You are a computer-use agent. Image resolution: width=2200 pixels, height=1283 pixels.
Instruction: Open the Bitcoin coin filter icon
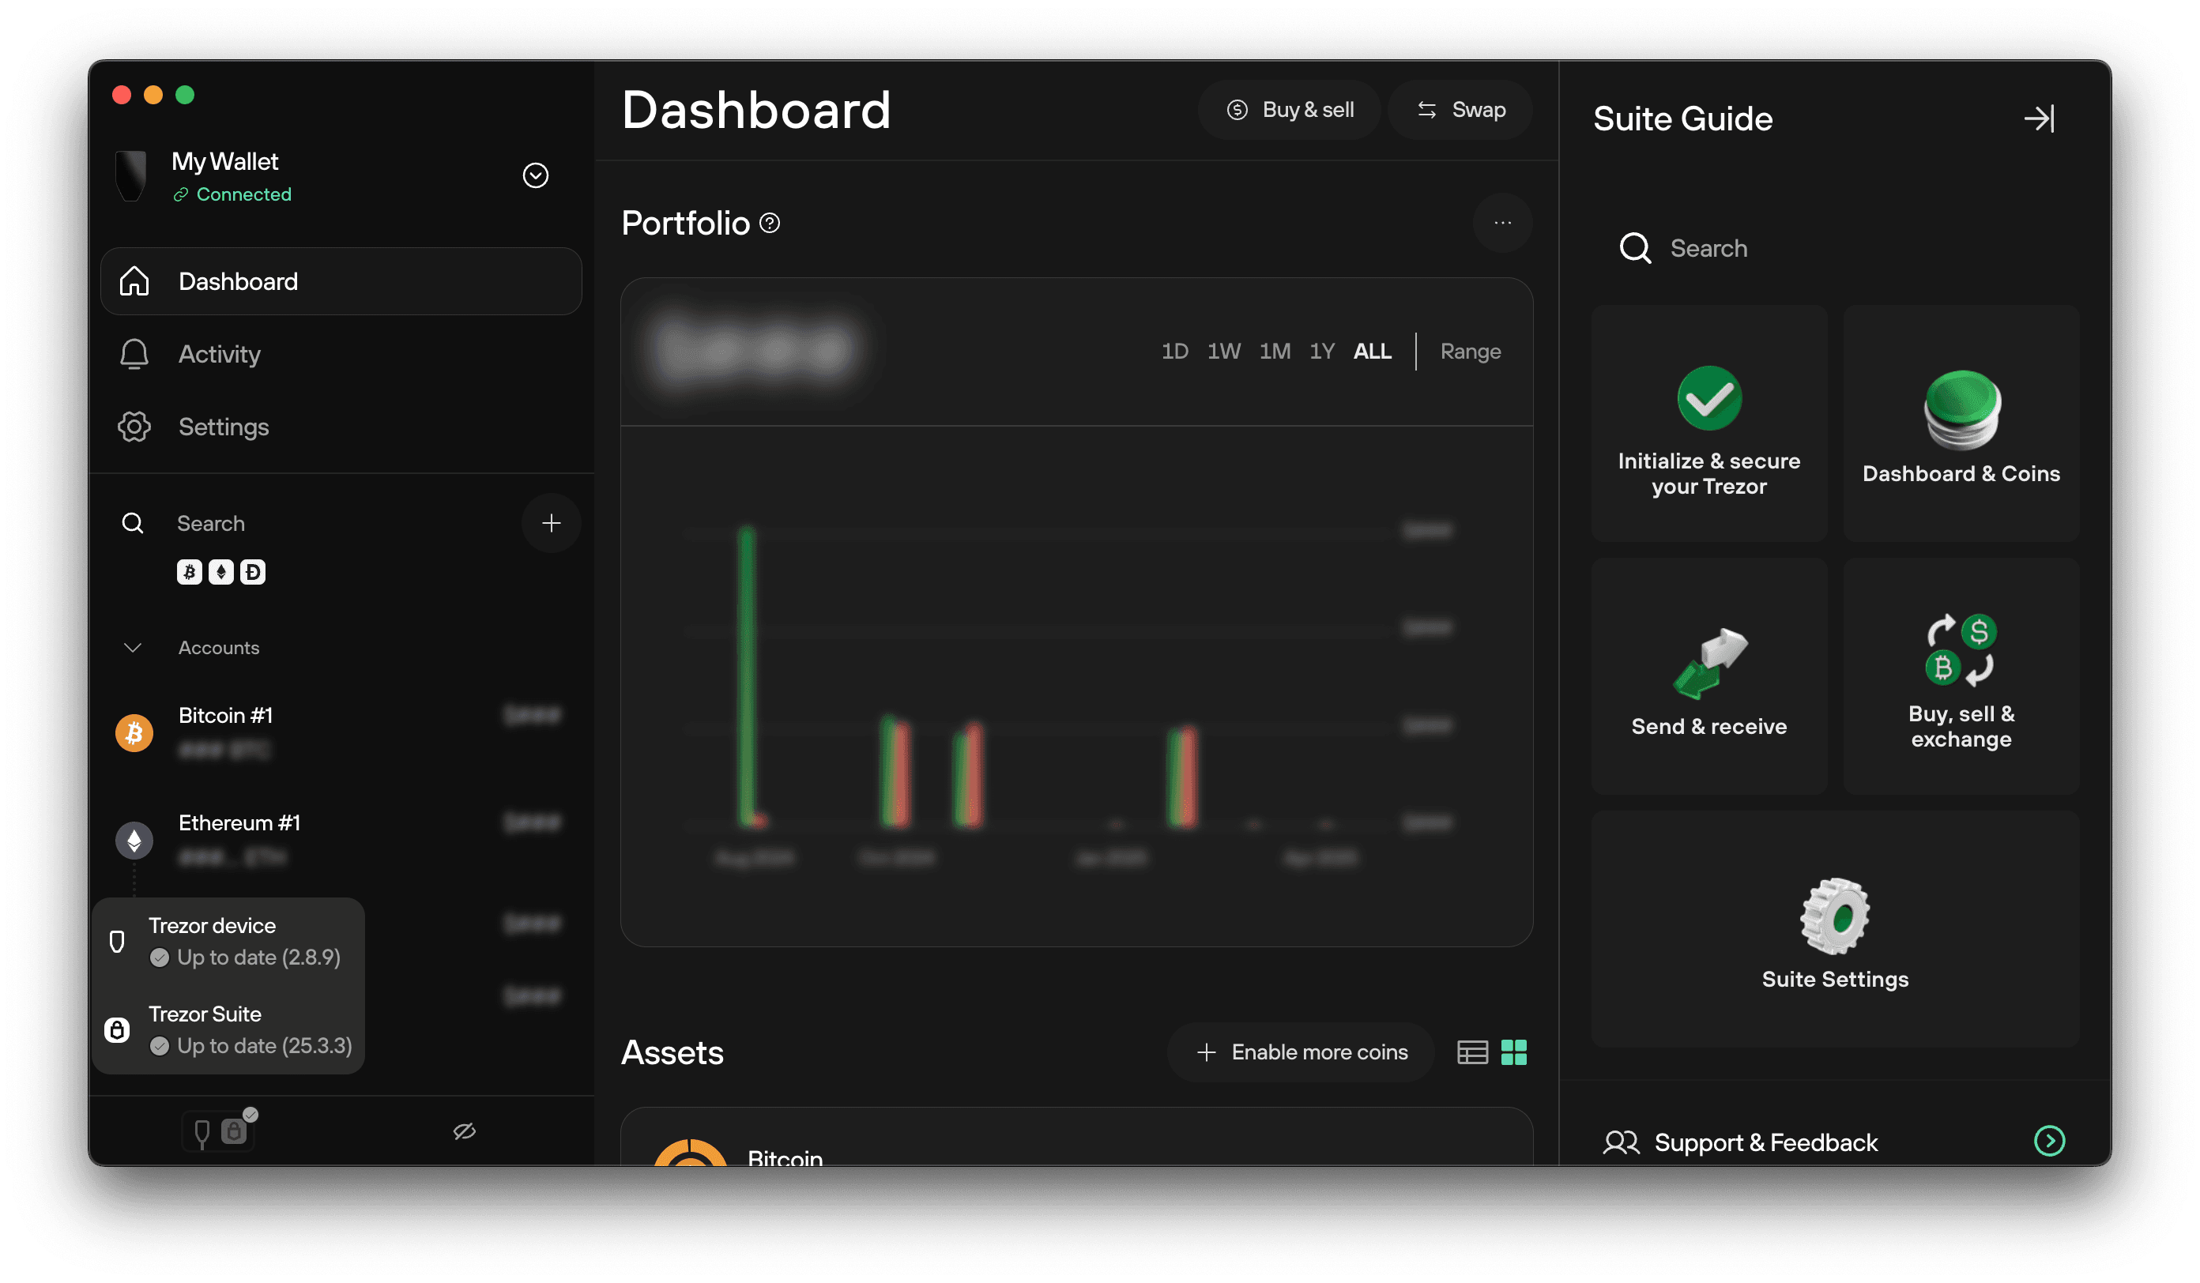pyautogui.click(x=190, y=572)
